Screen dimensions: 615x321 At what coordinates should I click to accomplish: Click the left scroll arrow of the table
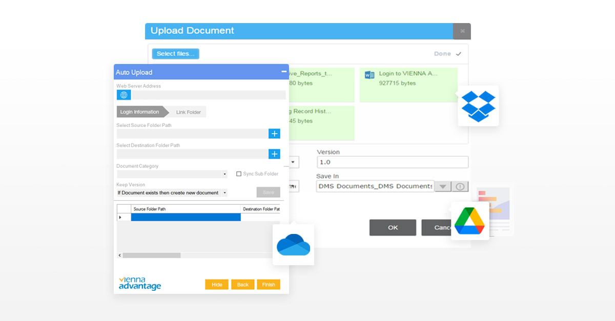(x=120, y=255)
